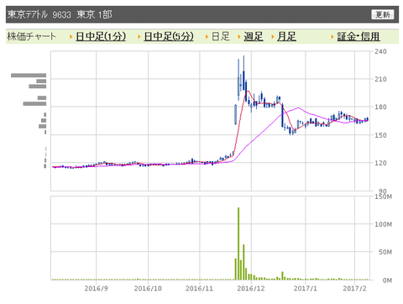Click the 2017/1 date axis label
Image resolution: width=403 pixels, height=304 pixels.
point(306,288)
